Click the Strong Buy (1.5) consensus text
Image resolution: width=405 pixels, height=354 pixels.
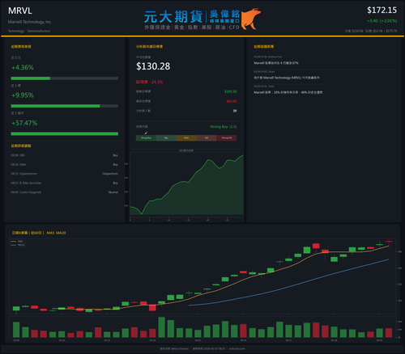click(x=224, y=127)
